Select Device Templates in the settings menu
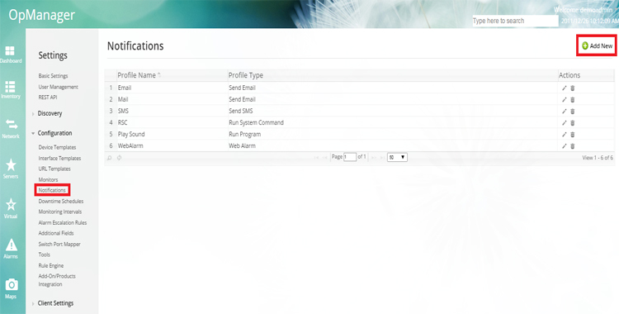This screenshot has width=619, height=314. pos(57,147)
